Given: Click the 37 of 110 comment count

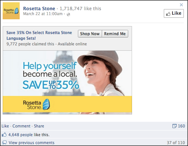Looking at the screenshot, I should click(176, 143).
